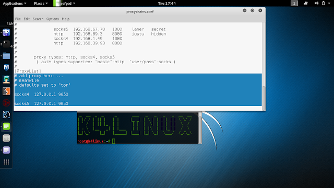Open the purple Leafpad icon in the dock
This screenshot has width=334, height=188.
pos(6,150)
